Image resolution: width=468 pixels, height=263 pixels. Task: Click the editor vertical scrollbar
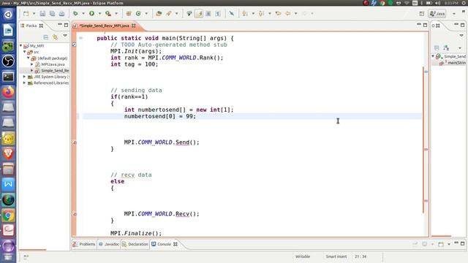(423, 140)
